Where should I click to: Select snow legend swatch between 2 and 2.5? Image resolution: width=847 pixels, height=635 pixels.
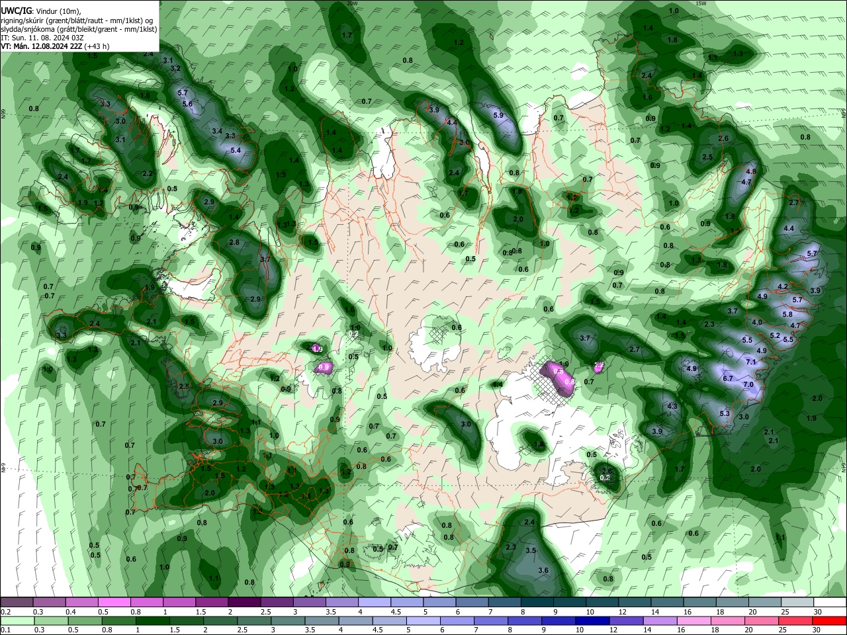tap(244, 603)
